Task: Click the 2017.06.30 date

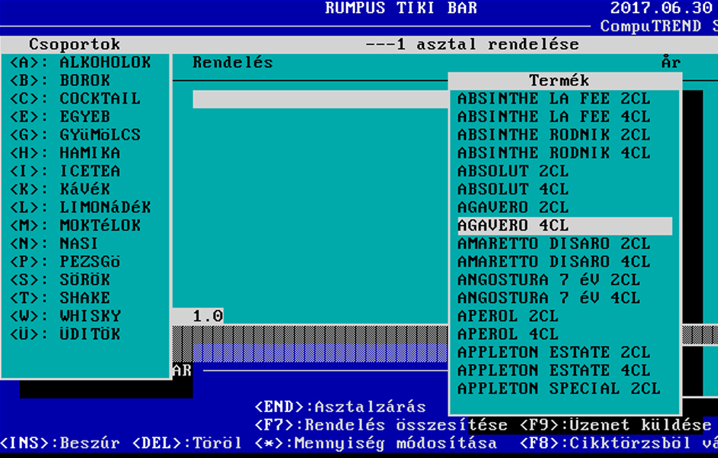Action: pyautogui.click(x=661, y=8)
